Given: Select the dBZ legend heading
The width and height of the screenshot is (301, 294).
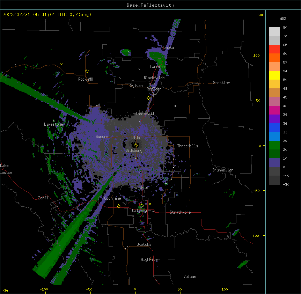Looking at the screenshot, I should coord(283,19).
